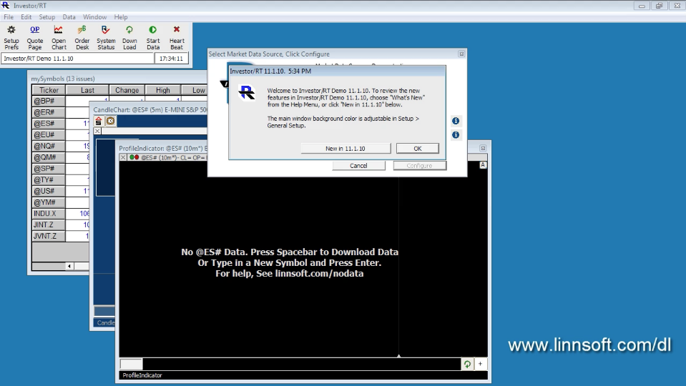Click the New in 11.1.10 button
The image size is (686, 386).
pos(346,149)
